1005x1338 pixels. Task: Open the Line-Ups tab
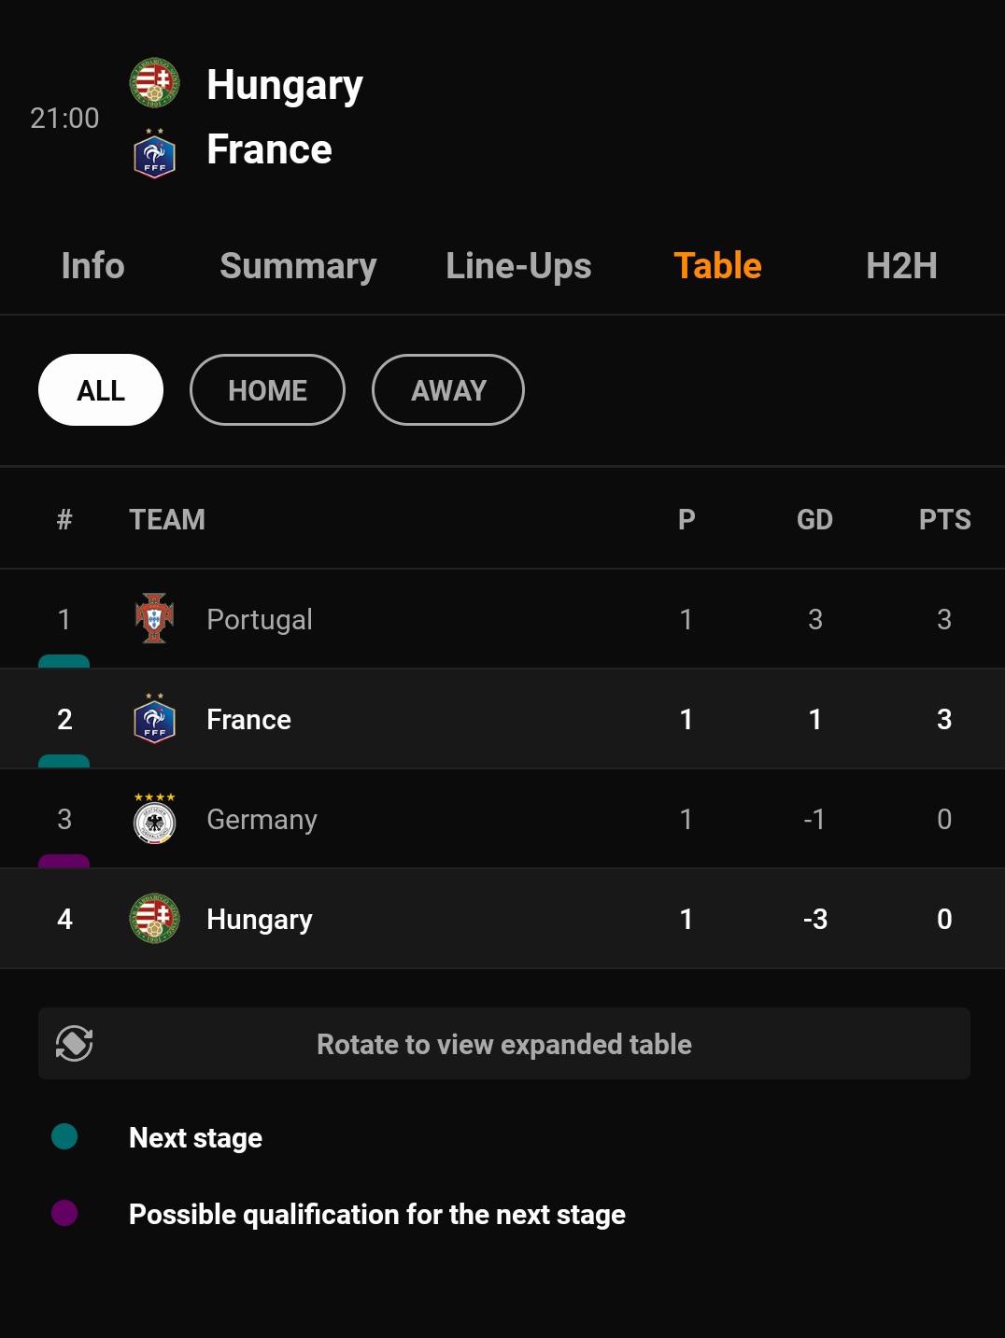pyautogui.click(x=518, y=266)
